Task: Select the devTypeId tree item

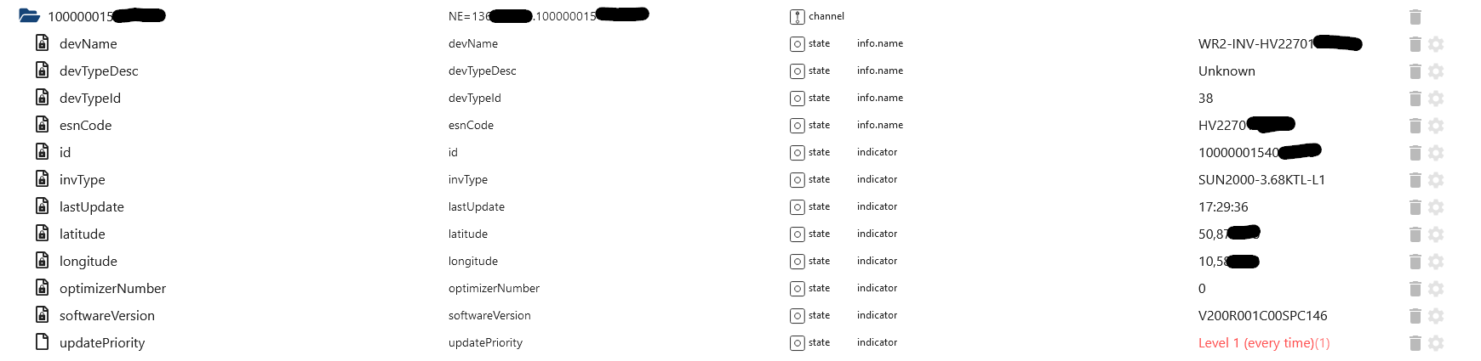Action: [x=90, y=99]
